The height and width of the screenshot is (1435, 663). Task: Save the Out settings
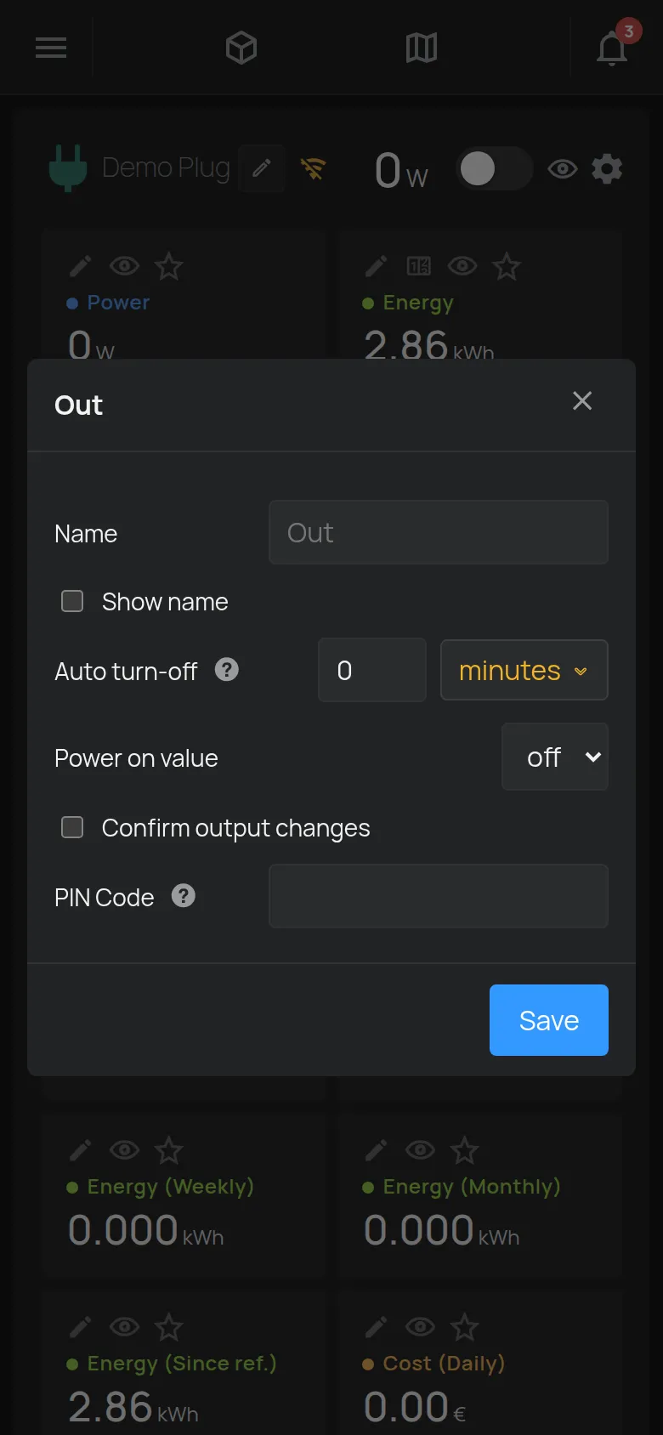click(549, 1020)
